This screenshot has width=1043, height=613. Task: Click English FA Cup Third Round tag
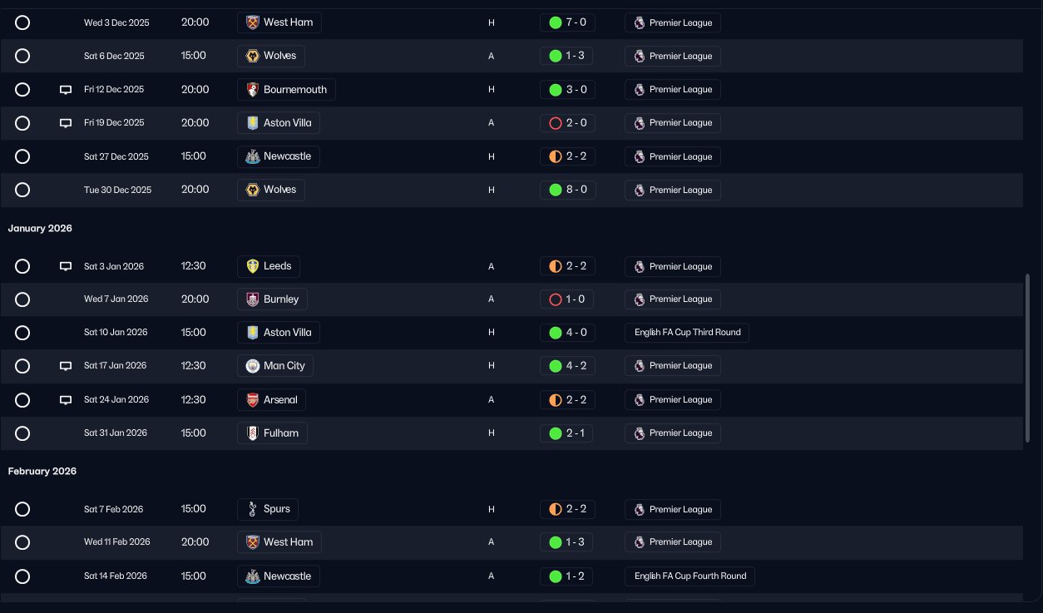(x=686, y=333)
